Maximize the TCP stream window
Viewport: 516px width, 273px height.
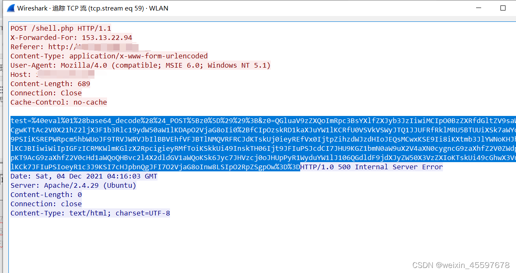click(503, 8)
